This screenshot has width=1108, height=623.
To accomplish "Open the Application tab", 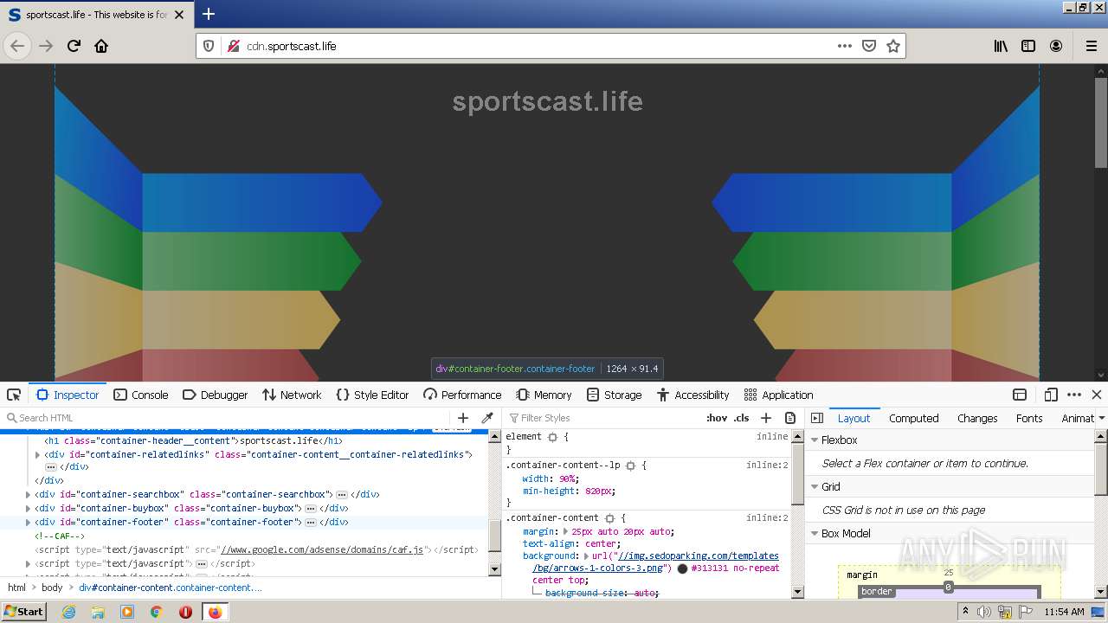I will point(778,395).
